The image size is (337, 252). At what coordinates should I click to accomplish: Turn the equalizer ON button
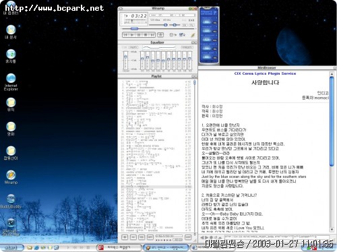125,47
